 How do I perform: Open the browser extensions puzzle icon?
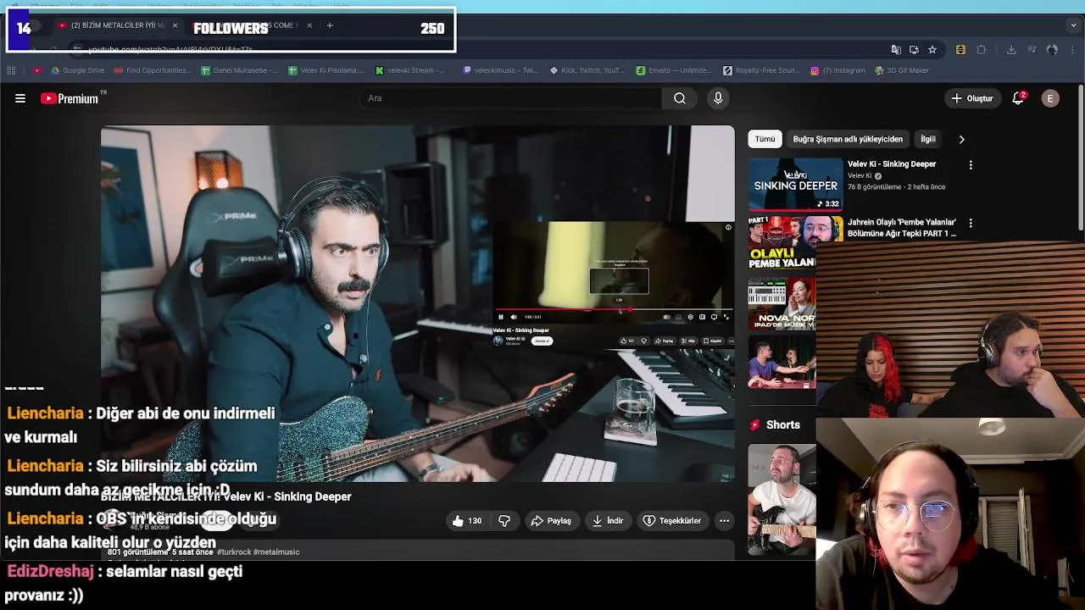point(982,50)
